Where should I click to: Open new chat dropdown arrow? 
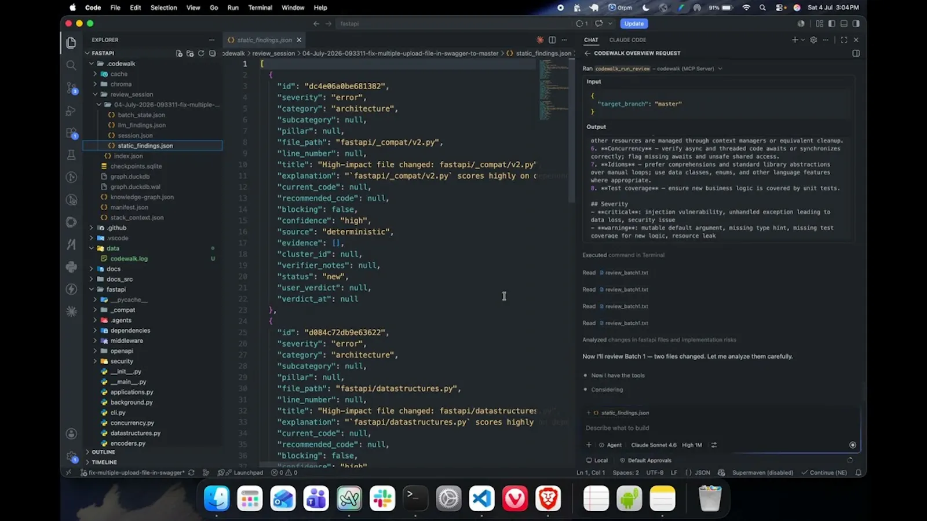tap(803, 40)
